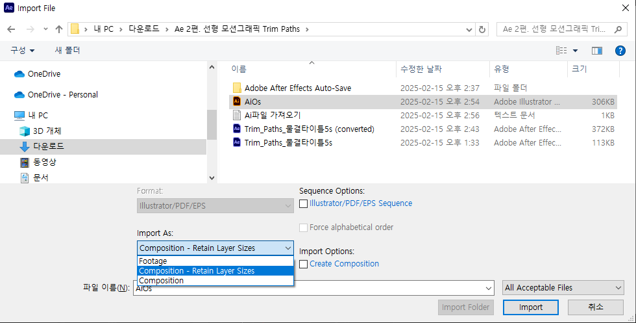
Task: Click the Import button
Action: pos(531,307)
